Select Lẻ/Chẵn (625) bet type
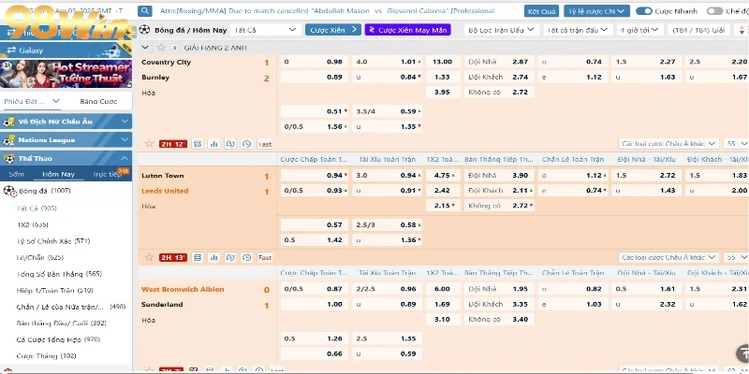The image size is (749, 374). coord(39,258)
